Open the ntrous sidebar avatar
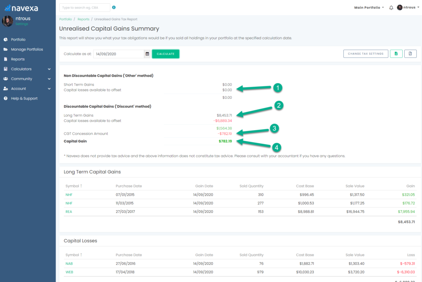422x282 pixels. (7, 21)
